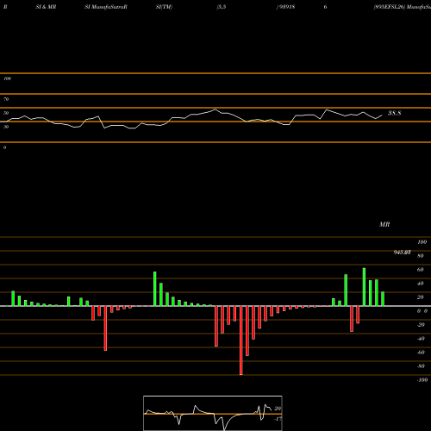Click the 0 label on the left RSI axis

click(x=4, y=147)
